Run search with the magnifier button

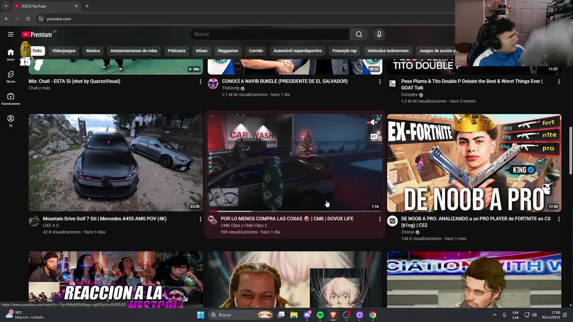coord(359,34)
